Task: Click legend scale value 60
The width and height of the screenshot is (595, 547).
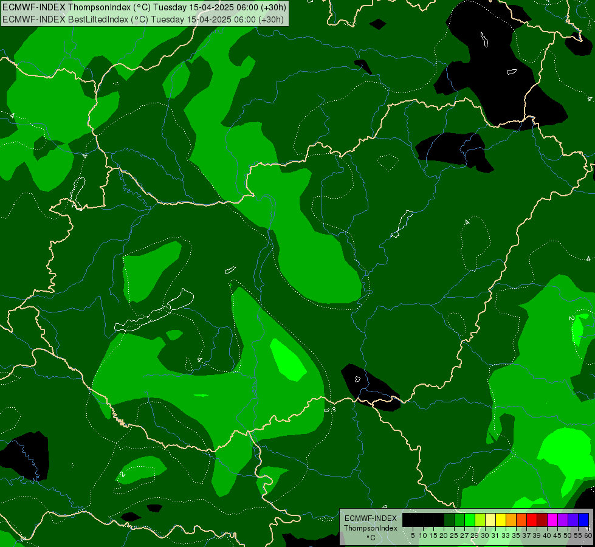Action: click(588, 535)
